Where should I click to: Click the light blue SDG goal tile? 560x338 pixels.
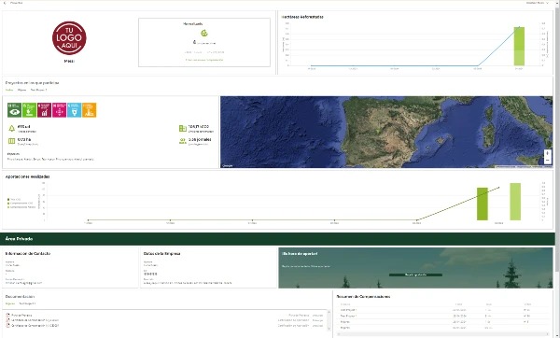click(x=74, y=110)
